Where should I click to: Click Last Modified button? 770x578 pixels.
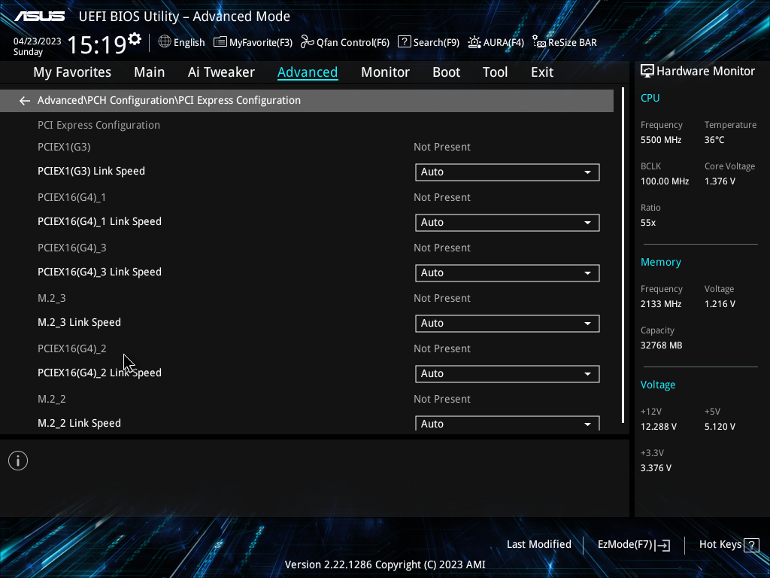(538, 544)
